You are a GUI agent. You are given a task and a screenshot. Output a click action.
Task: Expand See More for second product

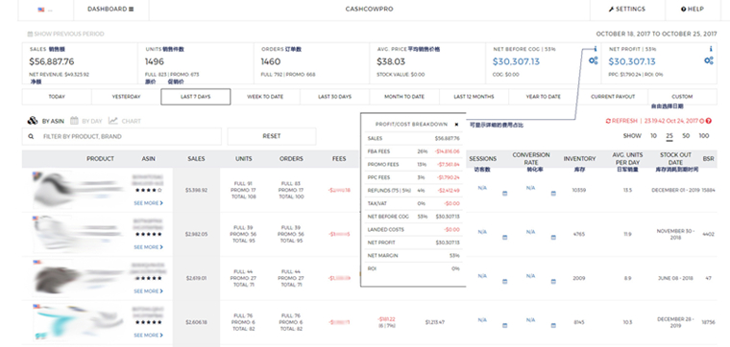(149, 247)
